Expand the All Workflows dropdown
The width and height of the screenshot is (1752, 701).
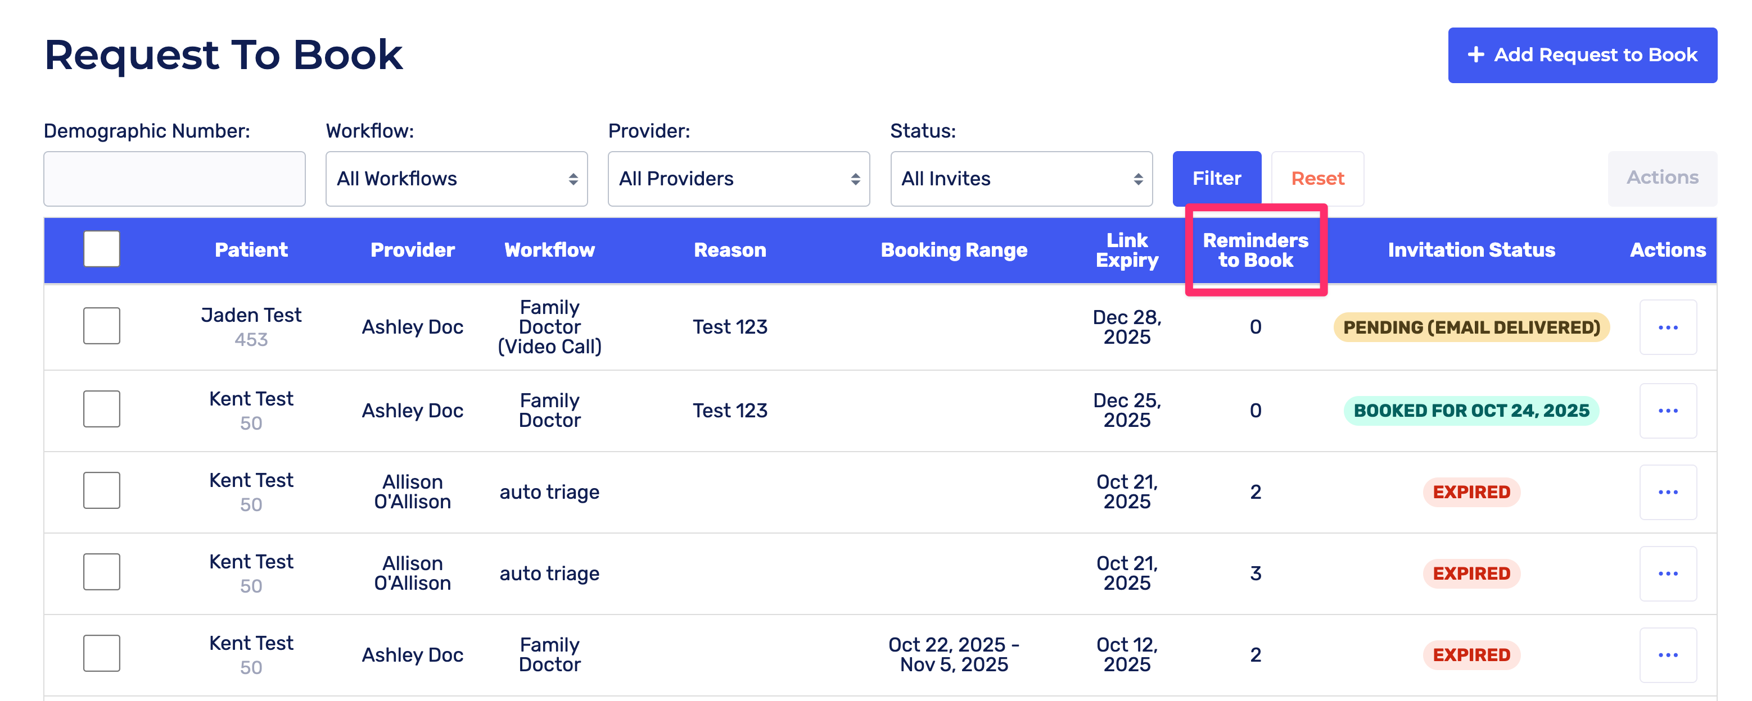pos(455,179)
